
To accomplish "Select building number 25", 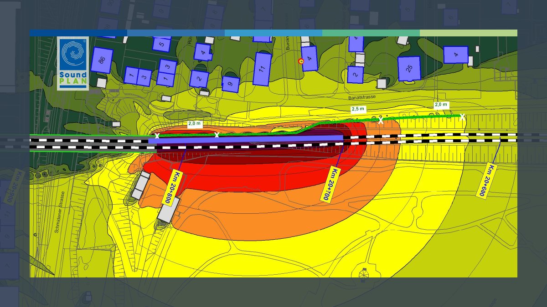I will click(409, 69).
